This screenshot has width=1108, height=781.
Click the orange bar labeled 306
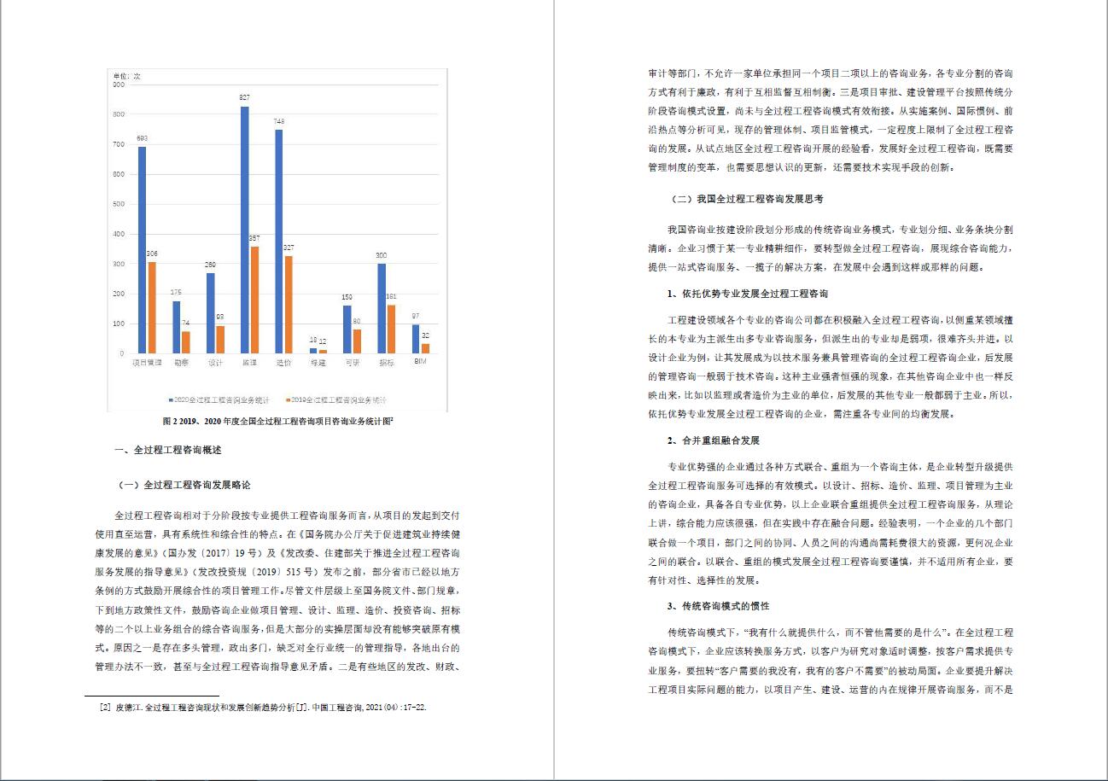[152, 307]
